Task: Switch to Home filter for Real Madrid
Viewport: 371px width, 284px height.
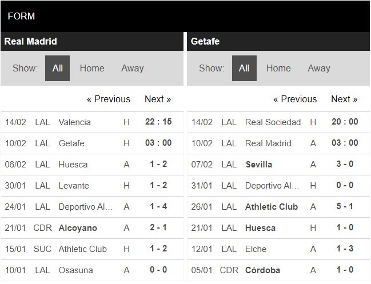Action: pyautogui.click(x=92, y=69)
